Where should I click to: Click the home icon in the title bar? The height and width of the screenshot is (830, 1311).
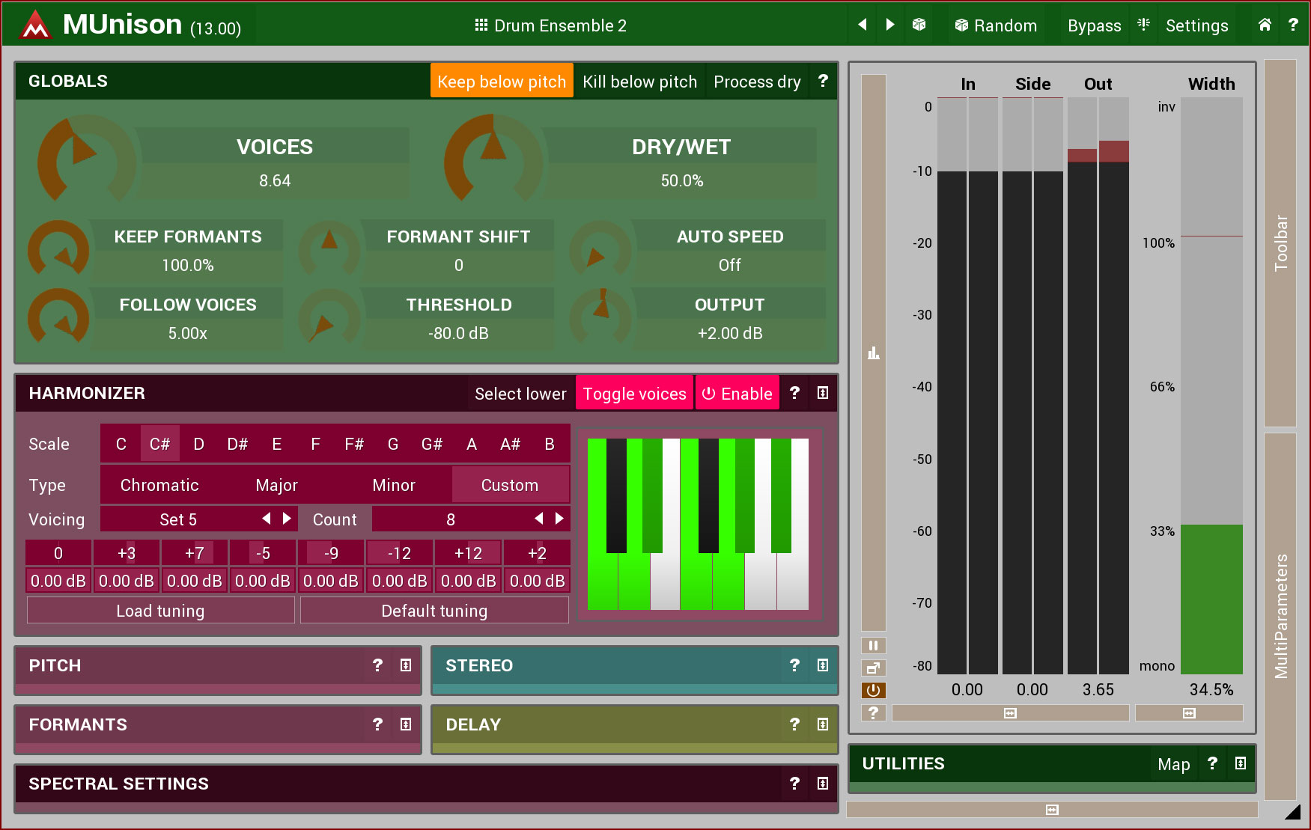pyautogui.click(x=1265, y=25)
